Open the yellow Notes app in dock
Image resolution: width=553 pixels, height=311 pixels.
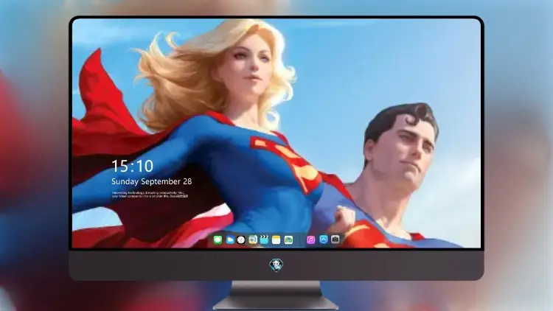click(276, 240)
